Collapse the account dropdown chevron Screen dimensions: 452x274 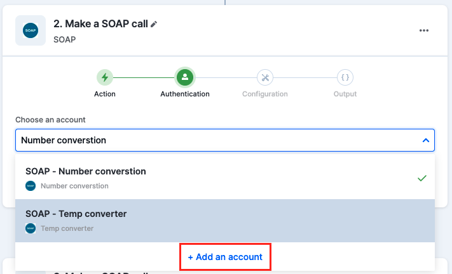click(x=426, y=140)
